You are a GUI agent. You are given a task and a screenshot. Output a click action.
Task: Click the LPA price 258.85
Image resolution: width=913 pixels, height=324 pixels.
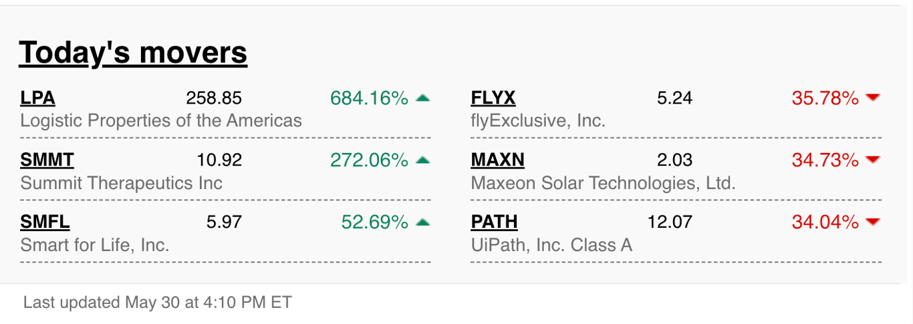pyautogui.click(x=214, y=99)
